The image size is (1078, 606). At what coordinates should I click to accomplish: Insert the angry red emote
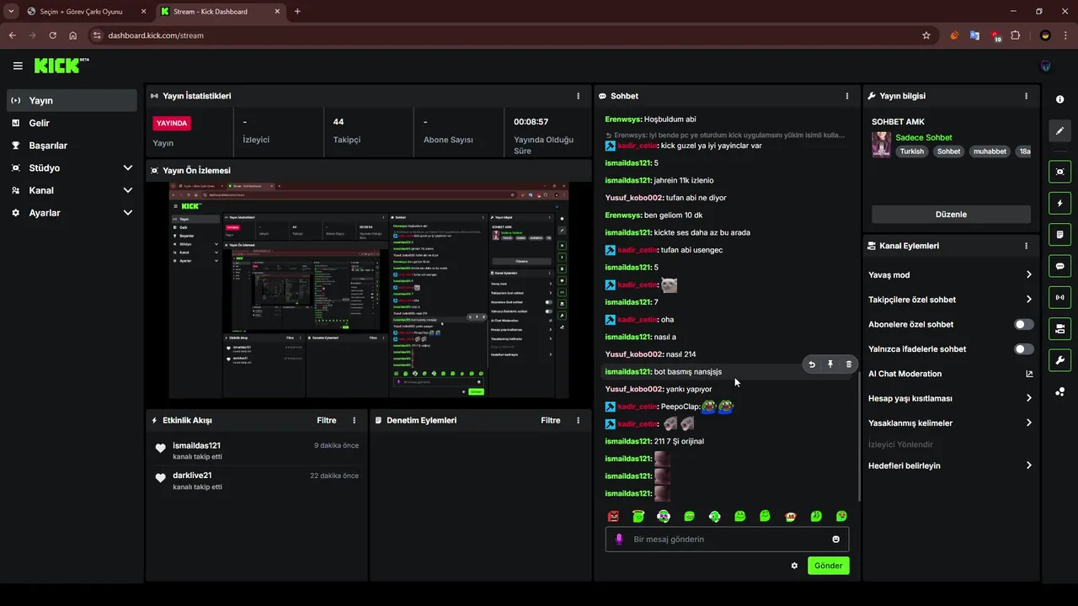(613, 516)
